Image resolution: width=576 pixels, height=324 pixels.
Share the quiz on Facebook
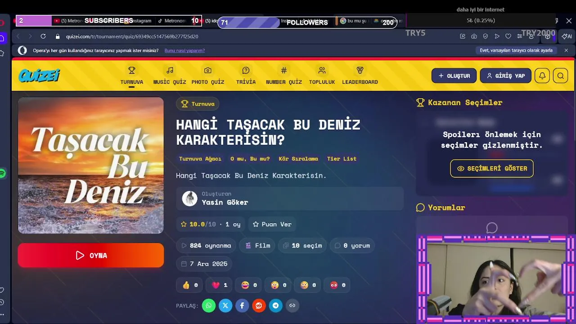click(x=242, y=306)
